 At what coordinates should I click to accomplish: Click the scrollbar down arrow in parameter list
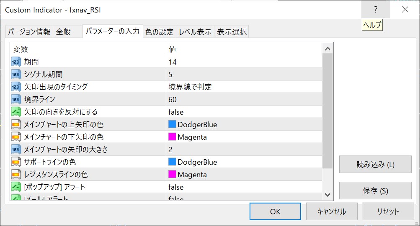pyautogui.click(x=327, y=195)
